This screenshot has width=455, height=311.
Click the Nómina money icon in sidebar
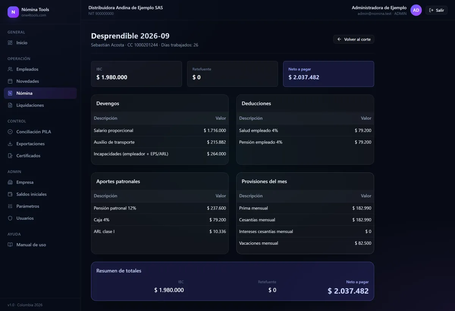tap(10, 93)
